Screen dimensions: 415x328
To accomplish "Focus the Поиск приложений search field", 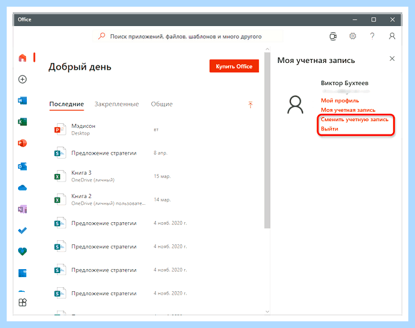I will pos(188,36).
